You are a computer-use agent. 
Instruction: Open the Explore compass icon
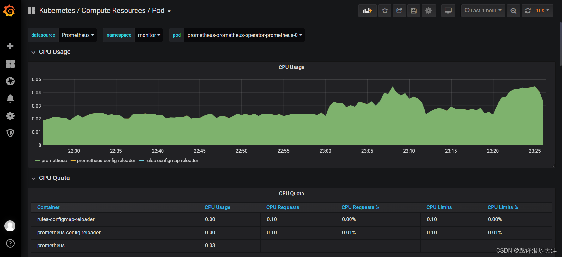[10, 81]
